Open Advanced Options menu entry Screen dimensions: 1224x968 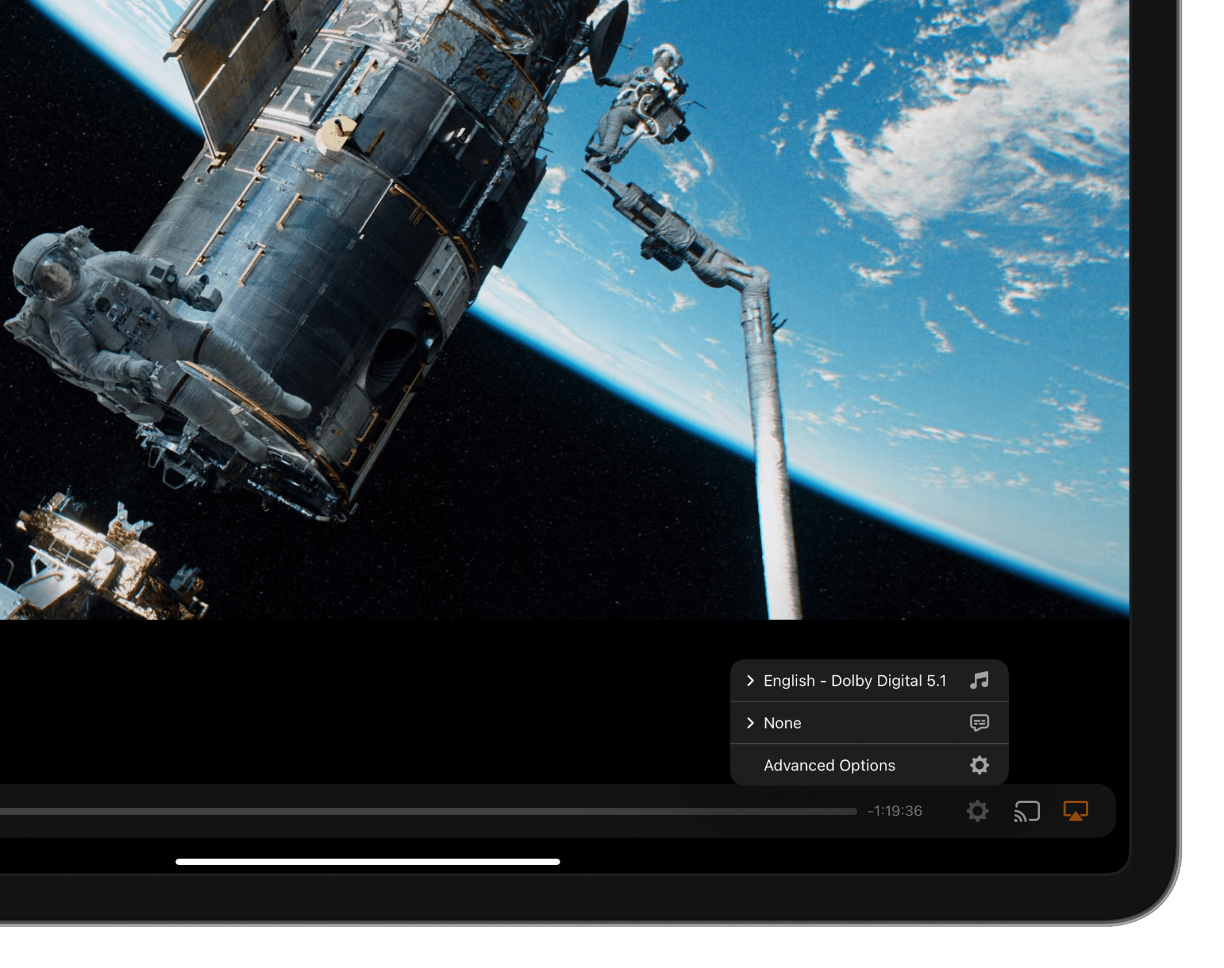829,765
